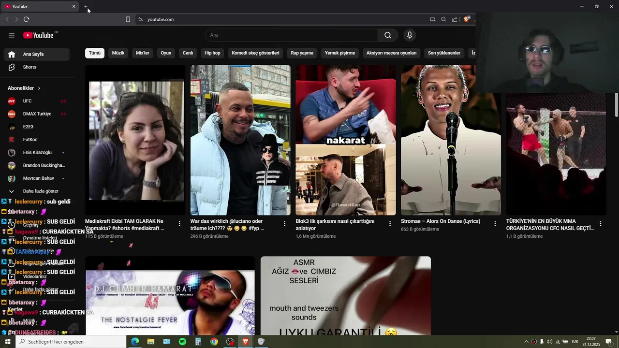Open the Brandon Buckingham channel subscription
Image resolution: width=619 pixels, height=348 pixels.
[x=38, y=165]
